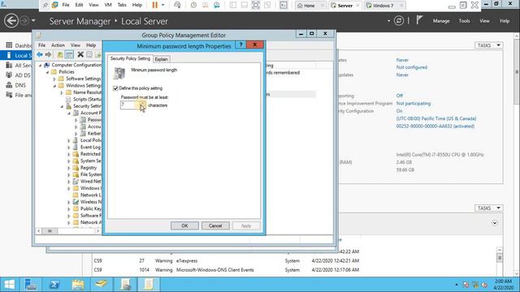Open the upper TASKS dropdown
Screen dimensions: 520x292
tap(489, 45)
